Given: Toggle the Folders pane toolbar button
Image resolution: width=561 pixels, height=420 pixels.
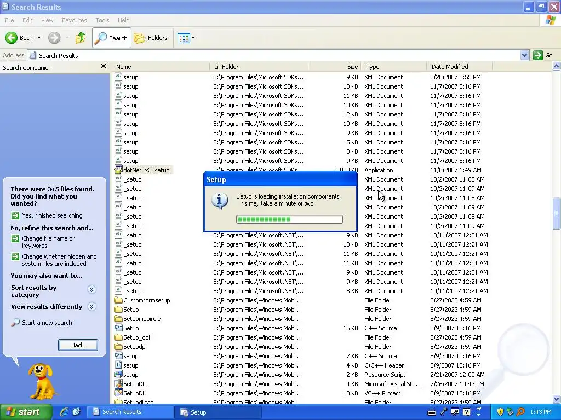Looking at the screenshot, I should [x=151, y=38].
